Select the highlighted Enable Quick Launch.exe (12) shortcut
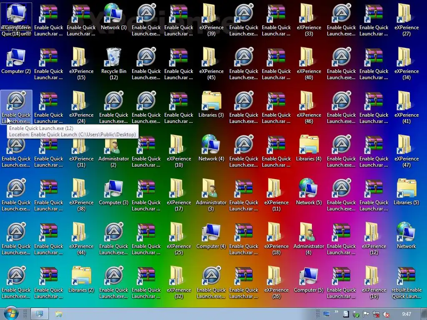427x320 pixels. tap(16, 107)
